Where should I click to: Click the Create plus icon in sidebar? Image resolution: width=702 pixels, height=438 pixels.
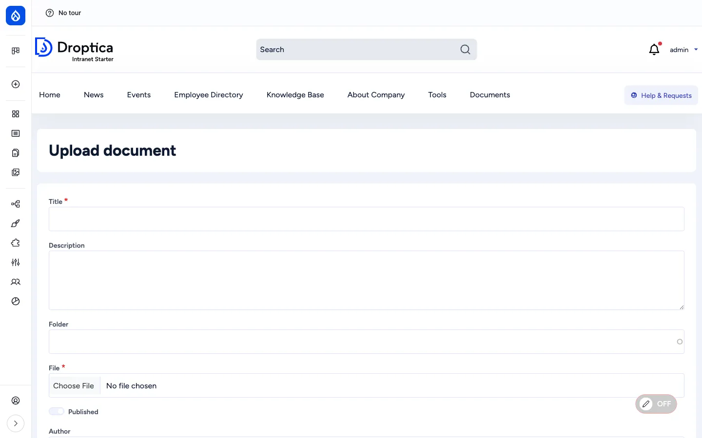(x=16, y=84)
